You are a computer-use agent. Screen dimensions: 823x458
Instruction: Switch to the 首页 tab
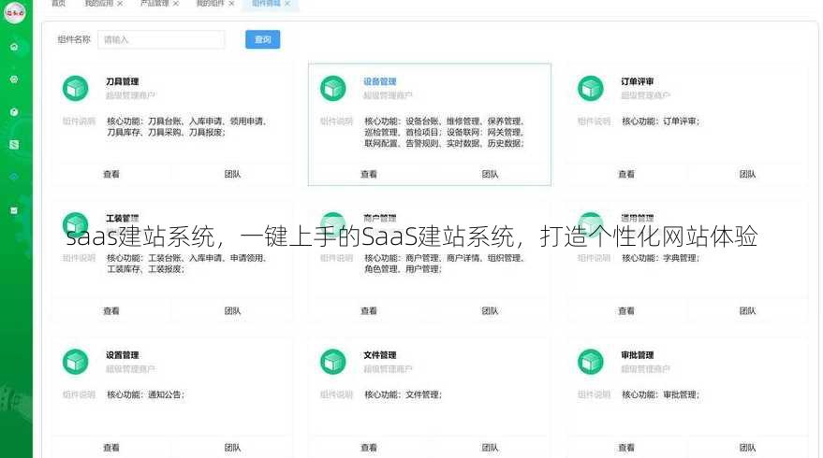tap(59, 4)
